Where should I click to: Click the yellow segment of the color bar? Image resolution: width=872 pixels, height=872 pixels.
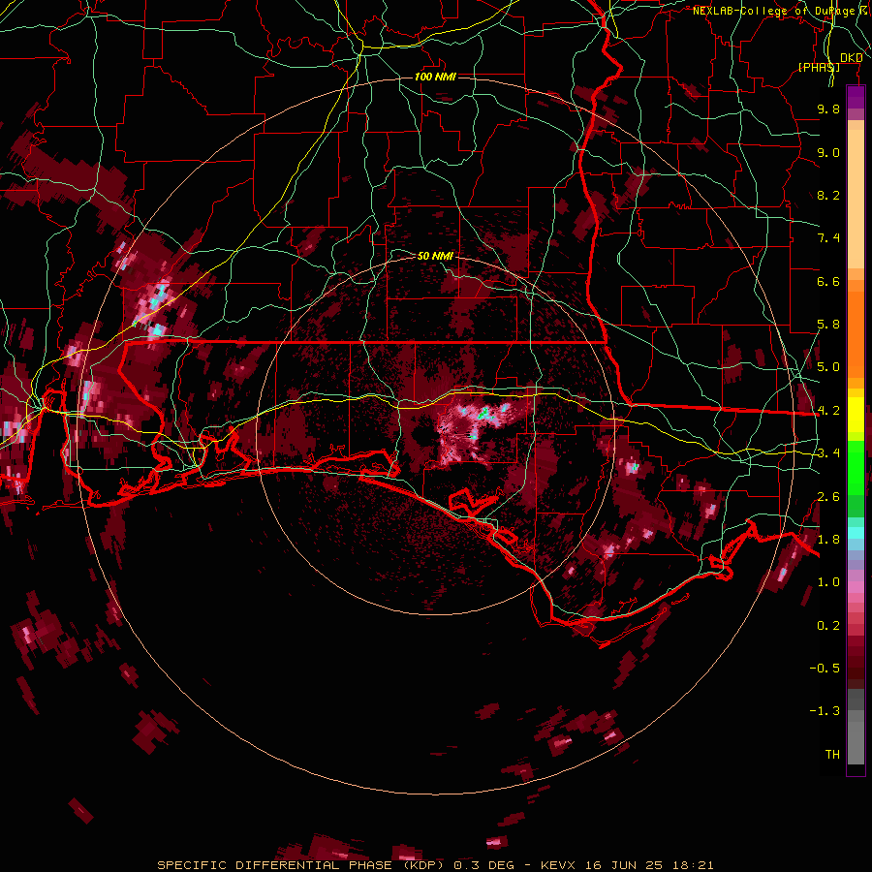pyautogui.click(x=856, y=415)
